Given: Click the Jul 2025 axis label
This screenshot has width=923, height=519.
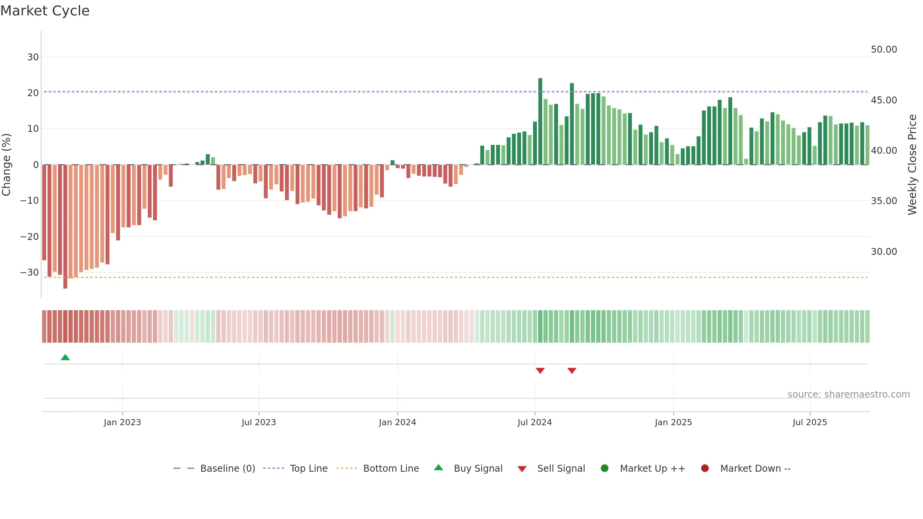Looking at the screenshot, I should click(x=810, y=422).
